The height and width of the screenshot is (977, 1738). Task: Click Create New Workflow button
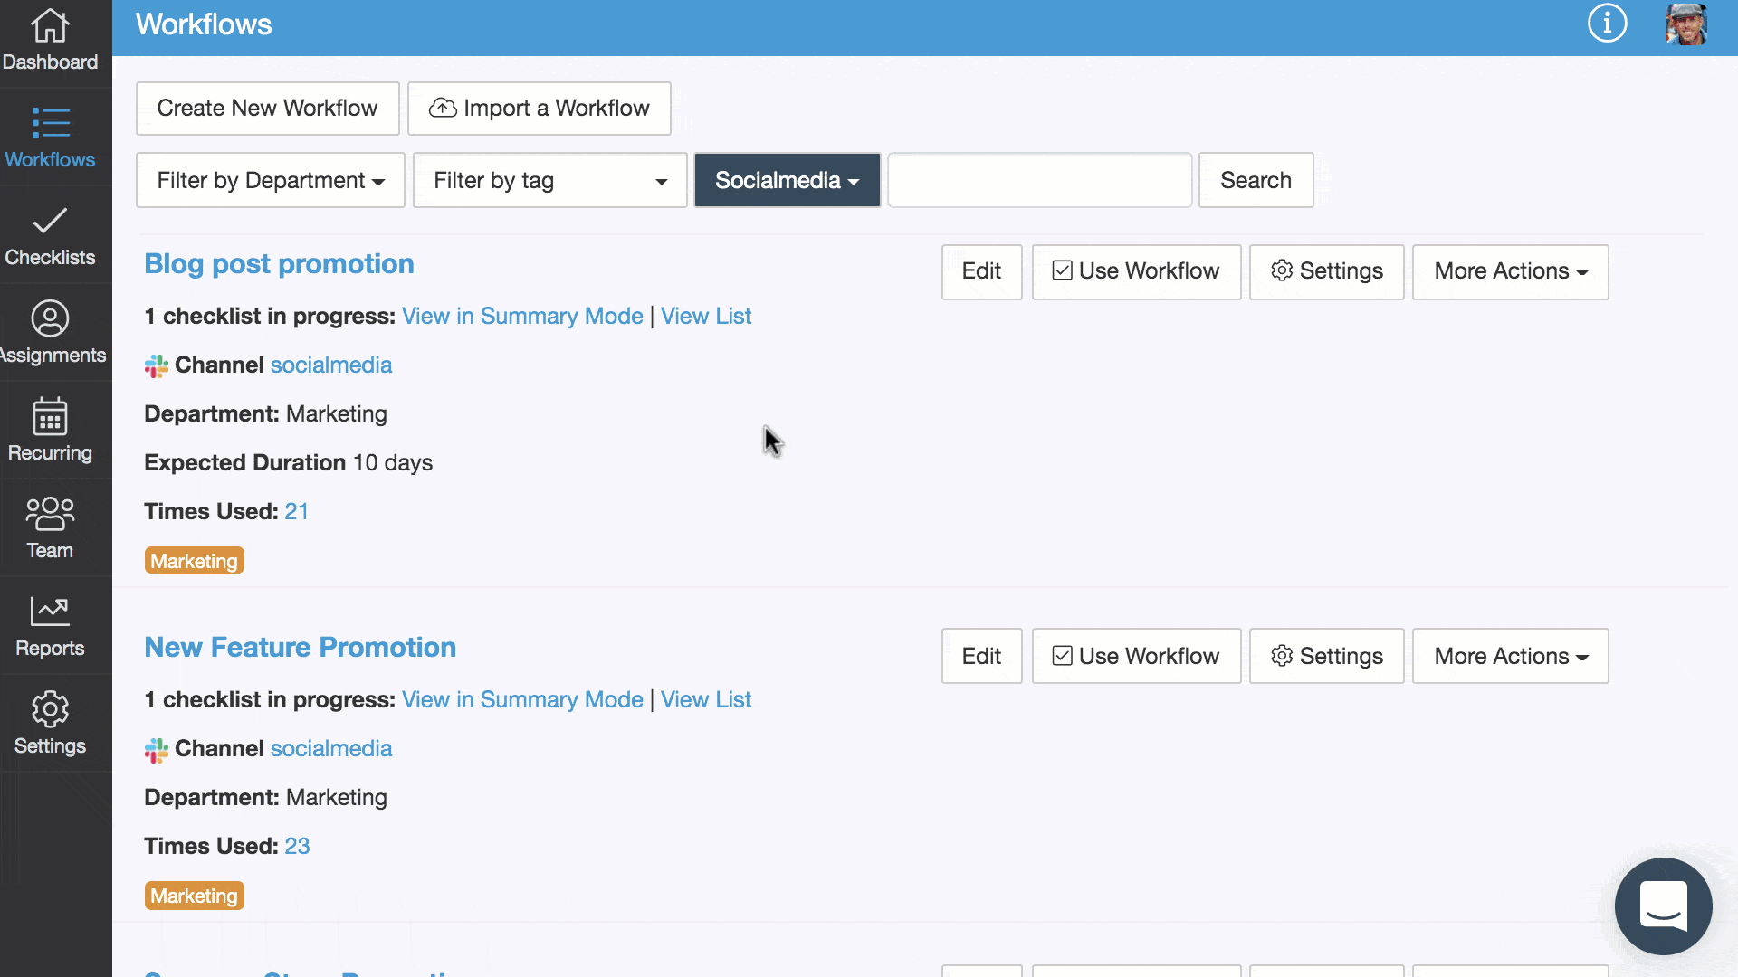point(267,109)
